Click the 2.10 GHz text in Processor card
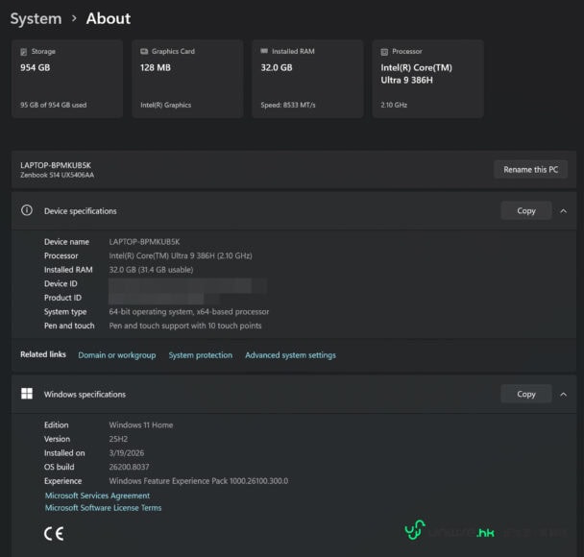 [394, 105]
